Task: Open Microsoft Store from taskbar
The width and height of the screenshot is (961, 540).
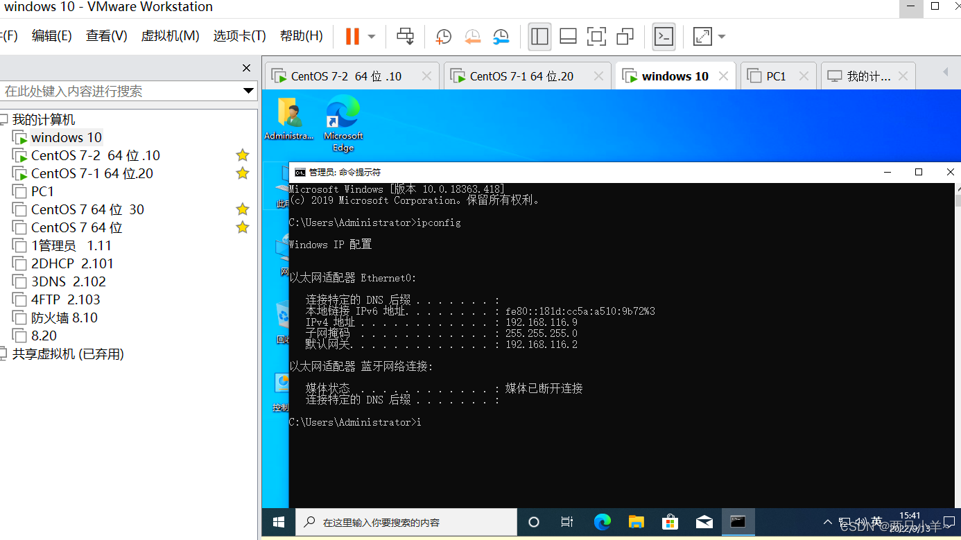Action: [x=670, y=522]
